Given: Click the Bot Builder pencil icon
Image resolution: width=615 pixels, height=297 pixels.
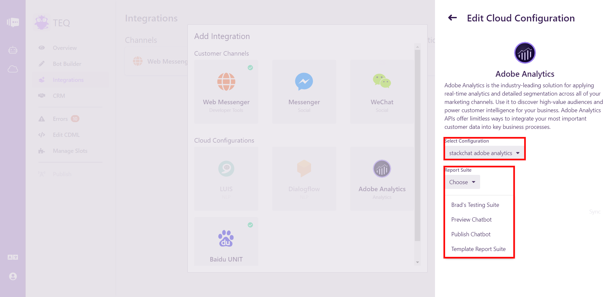Looking at the screenshot, I should coord(42,64).
